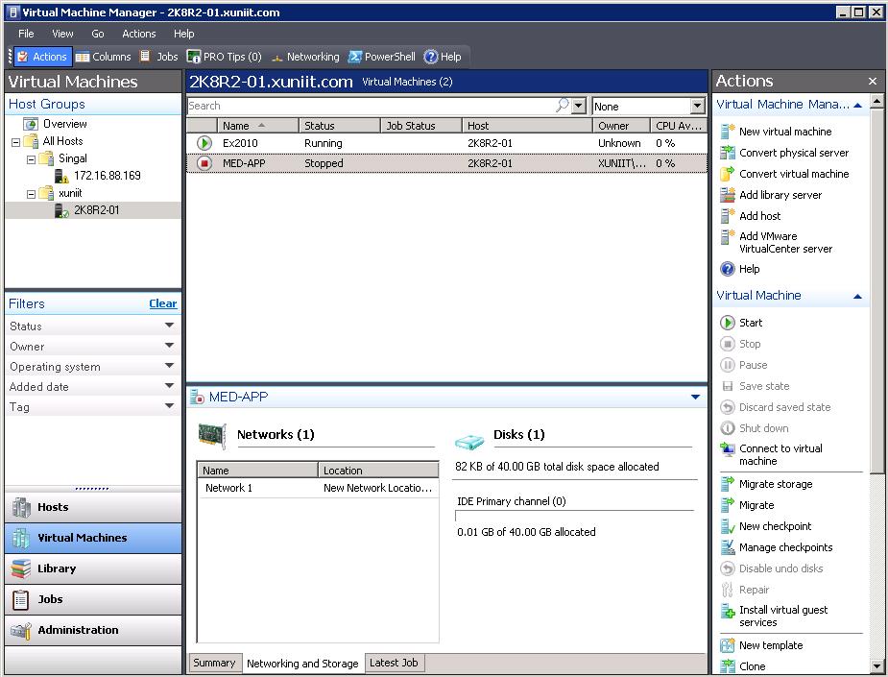Viewport: 888px width, 677px height.
Task: Click the search magnifier icon
Action: click(x=563, y=106)
